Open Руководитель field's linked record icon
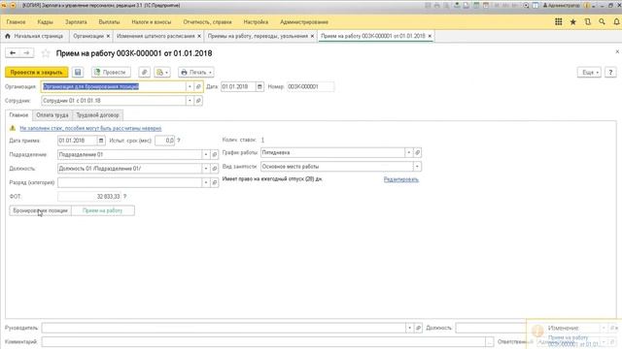Screen dimensions: 622x349 (418, 328)
